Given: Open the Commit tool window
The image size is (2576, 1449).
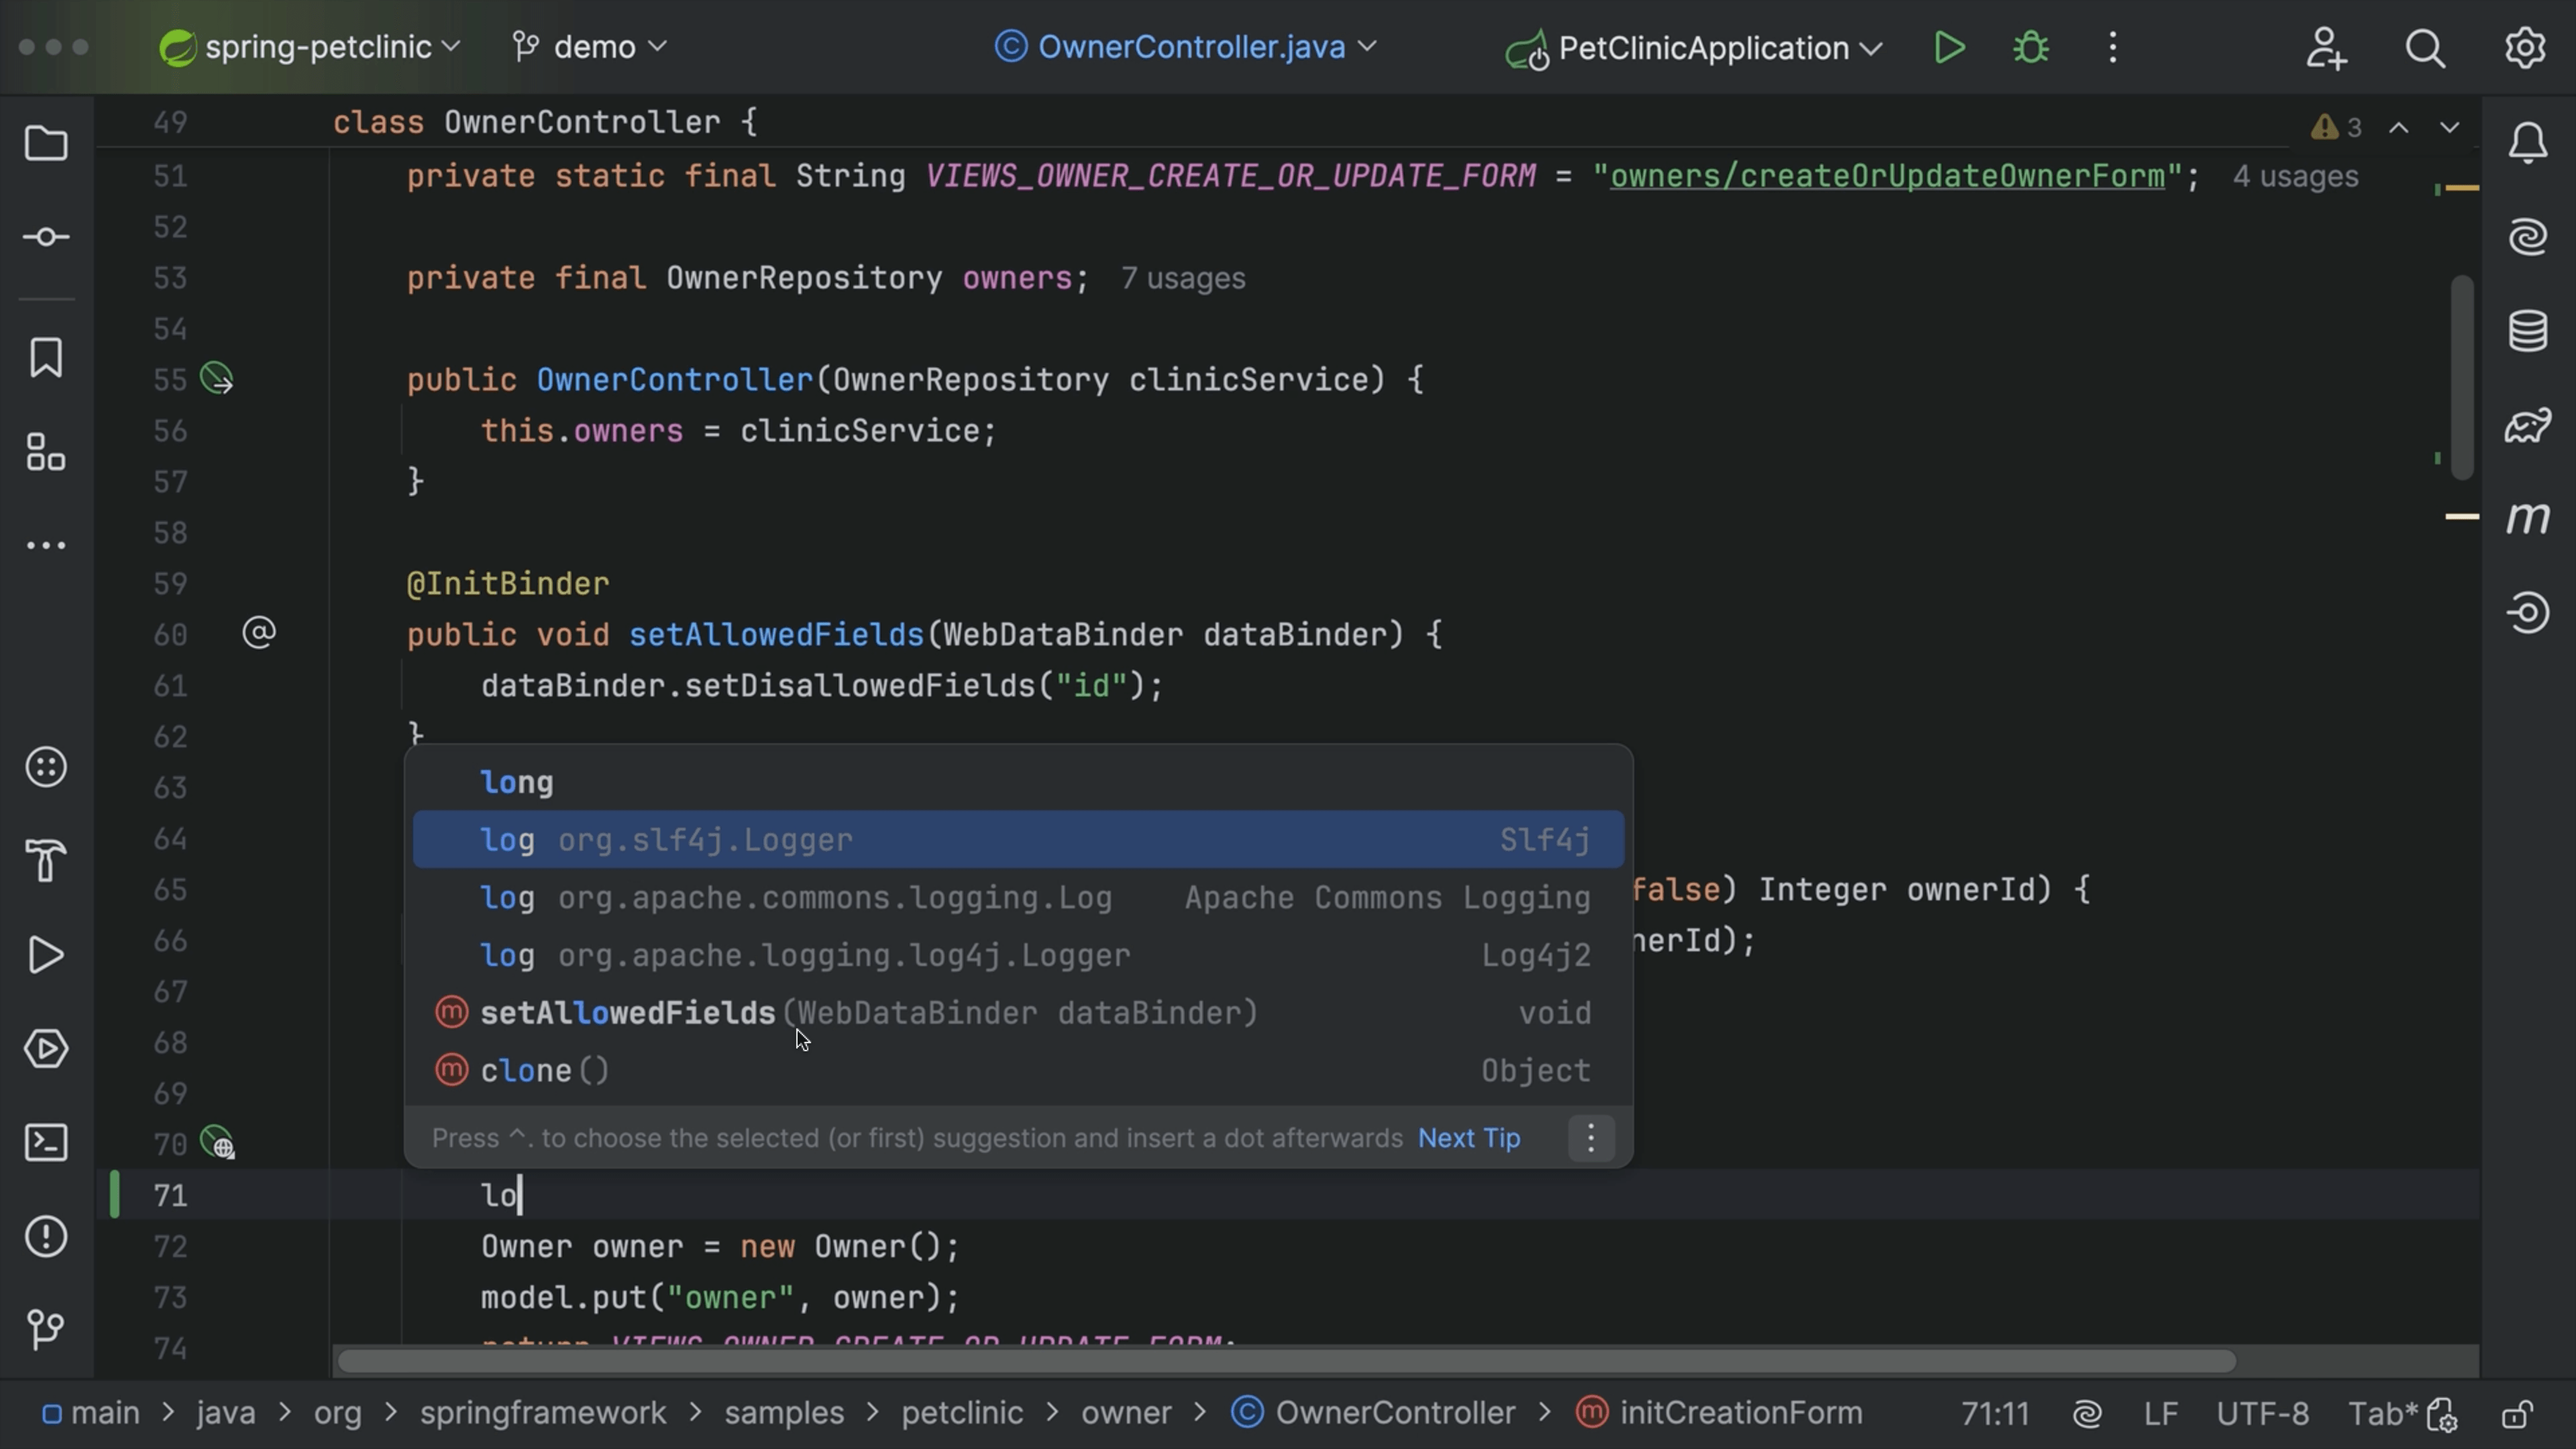Looking at the screenshot, I should (x=47, y=237).
